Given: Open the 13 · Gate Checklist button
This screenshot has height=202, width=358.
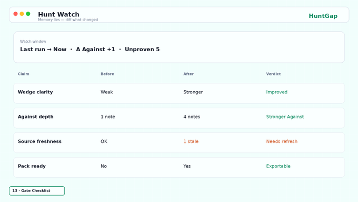Looking at the screenshot, I should pyautogui.click(x=37, y=191).
